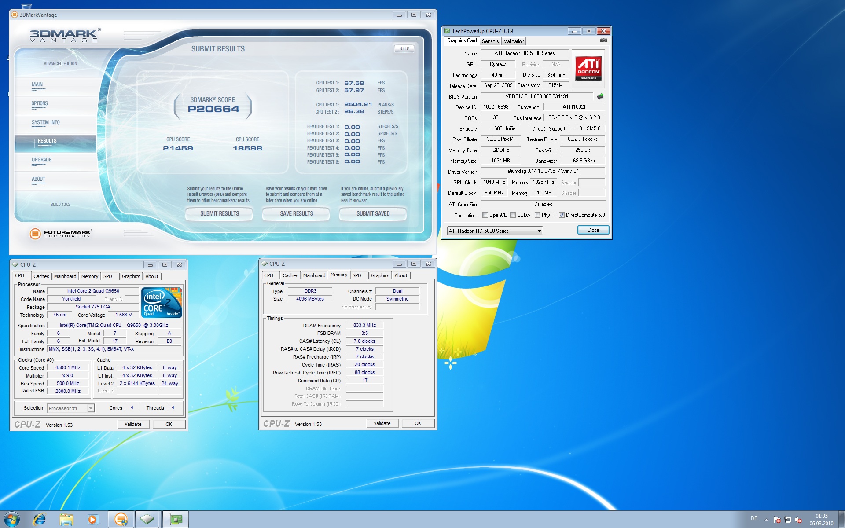Click the ATI Radeon logo image

tap(588, 69)
